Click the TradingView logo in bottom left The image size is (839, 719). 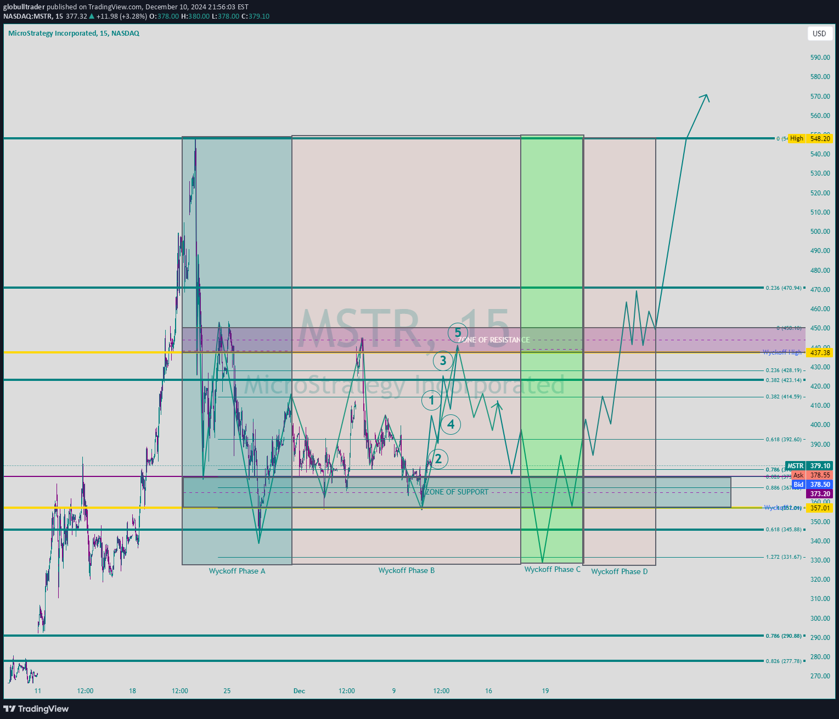point(36,709)
